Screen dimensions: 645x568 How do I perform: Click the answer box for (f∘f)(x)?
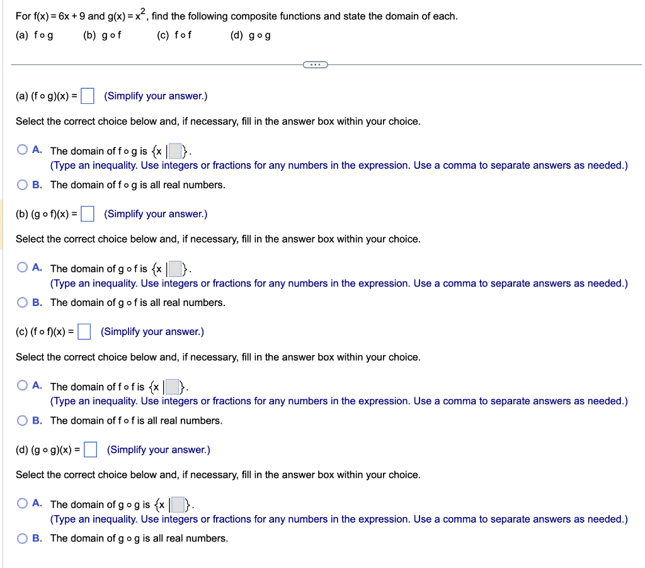click(x=84, y=332)
